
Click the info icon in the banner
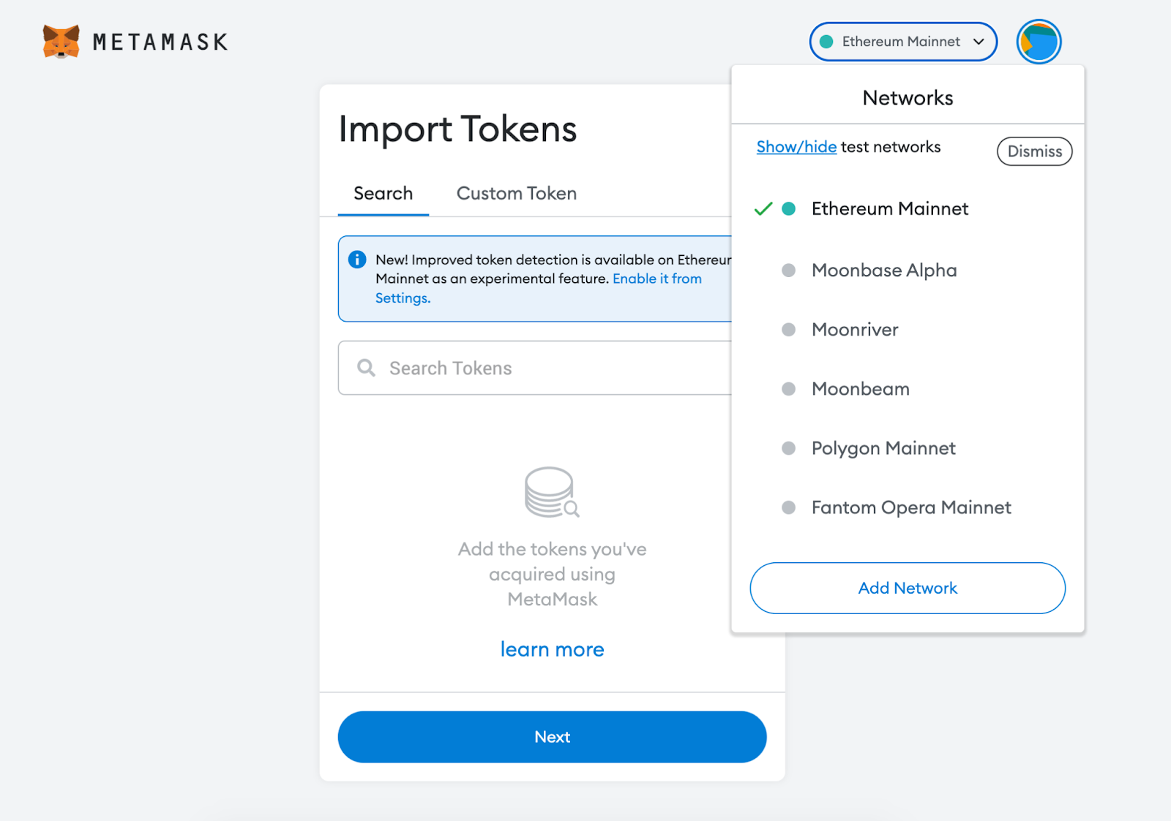[x=357, y=260]
